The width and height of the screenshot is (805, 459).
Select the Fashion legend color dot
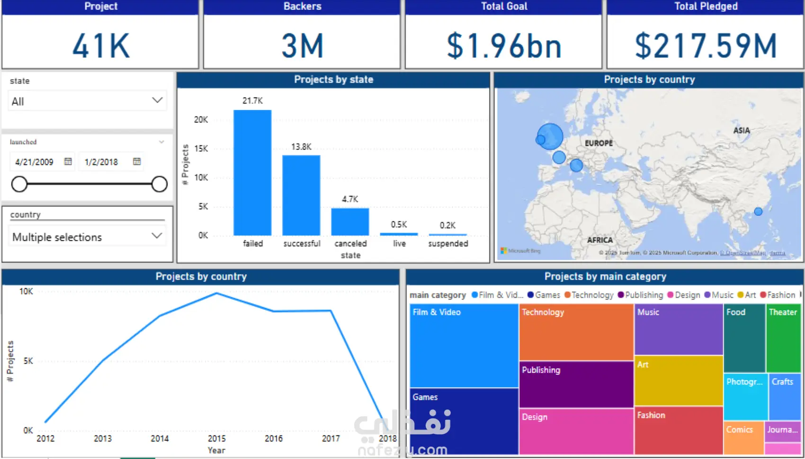click(763, 295)
